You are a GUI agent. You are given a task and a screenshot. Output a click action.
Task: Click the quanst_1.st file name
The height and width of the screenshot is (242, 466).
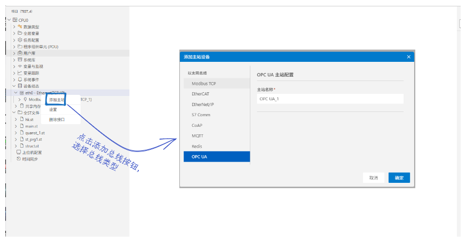(x=35, y=133)
